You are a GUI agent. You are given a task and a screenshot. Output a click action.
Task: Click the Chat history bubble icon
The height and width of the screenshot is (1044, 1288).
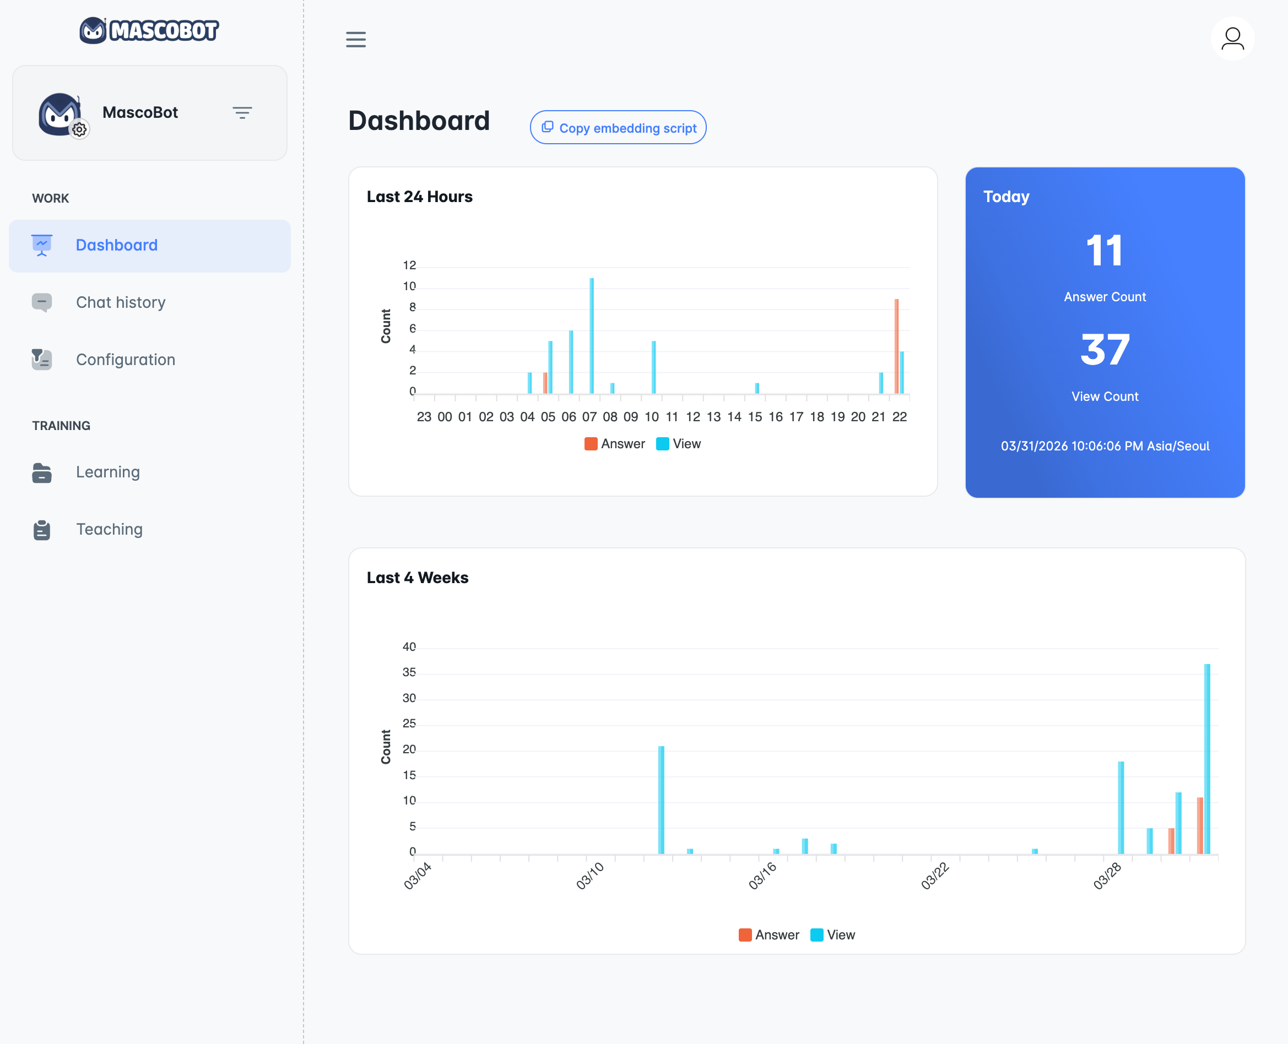[x=41, y=302]
